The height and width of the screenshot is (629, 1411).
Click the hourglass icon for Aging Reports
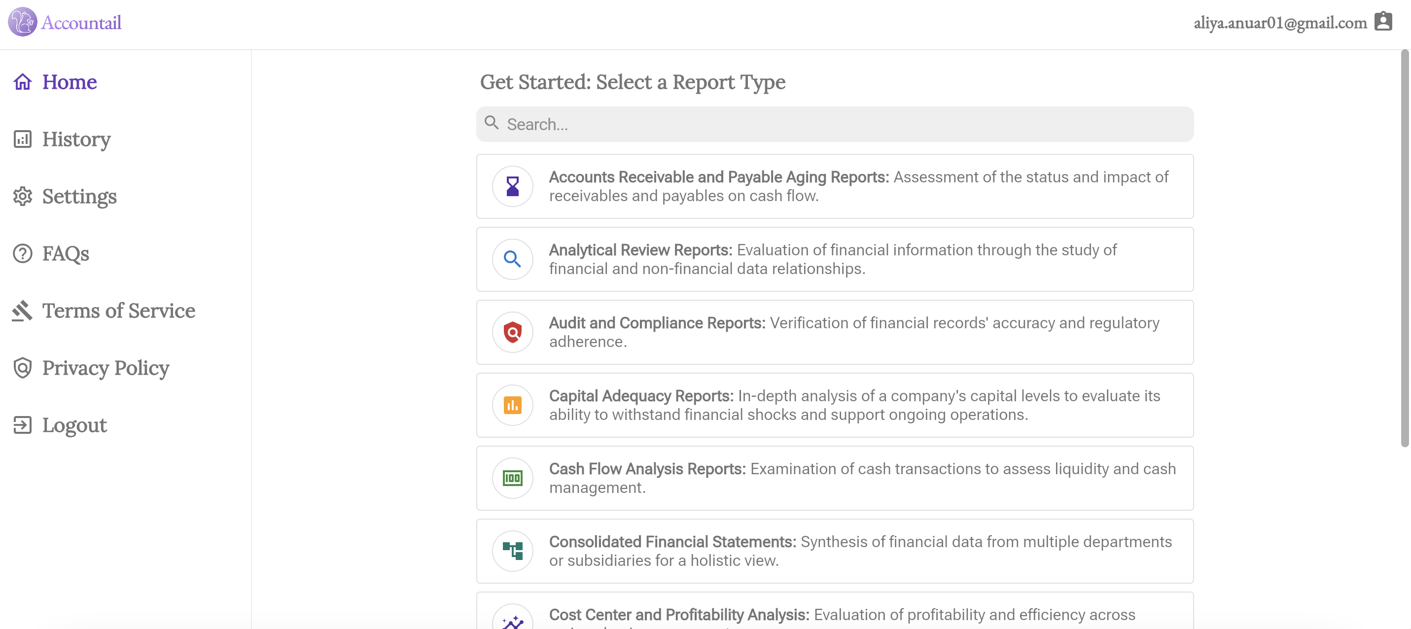[x=513, y=186]
